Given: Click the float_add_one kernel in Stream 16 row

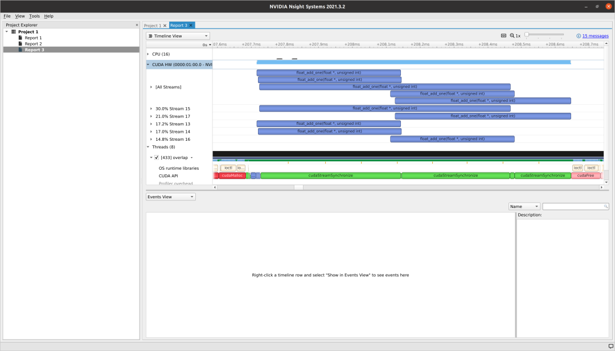Looking at the screenshot, I should pos(452,139).
